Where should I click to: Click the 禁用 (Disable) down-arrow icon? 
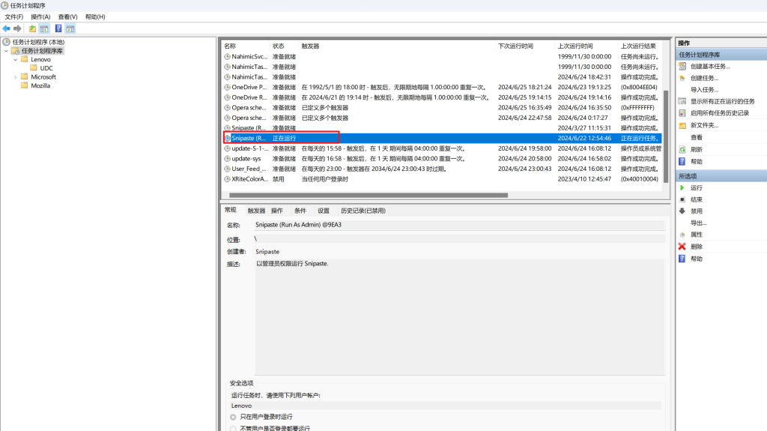[x=682, y=211]
